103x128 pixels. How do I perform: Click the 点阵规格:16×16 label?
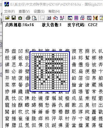pyautogui.click(x=19, y=25)
